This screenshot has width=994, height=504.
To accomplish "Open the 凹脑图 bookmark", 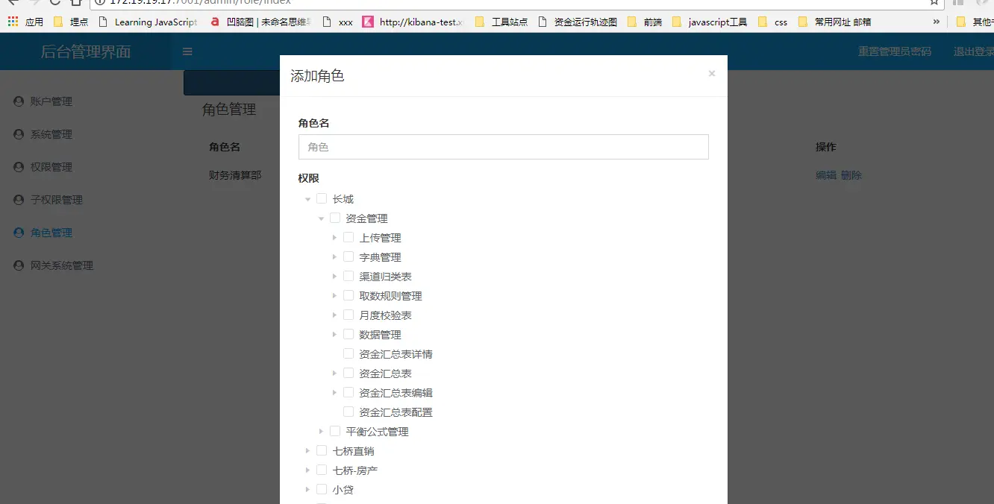I will point(261,22).
